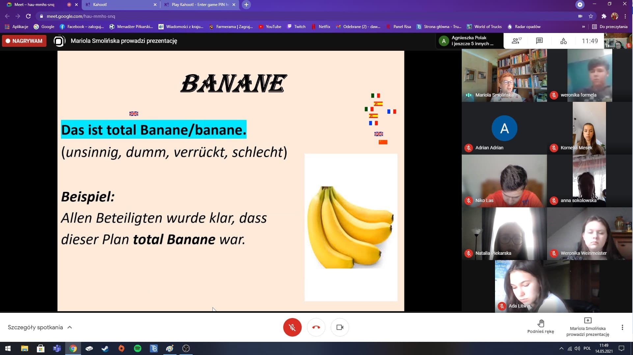This screenshot has width=633, height=355.
Task: Click camera permission icon in address bar
Action: [580, 16]
